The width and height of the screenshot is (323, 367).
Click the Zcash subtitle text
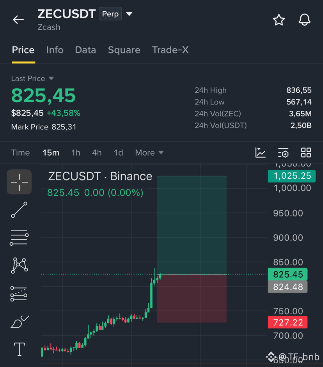(x=49, y=27)
